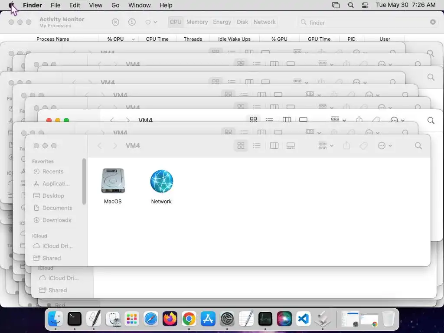
Task: Go forward in the frontmost Finder window
Action: [x=115, y=146]
